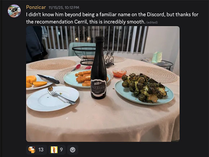Toggle the yellow custom emoji reaction
Screen dimensions: 209x157
pos(57,150)
